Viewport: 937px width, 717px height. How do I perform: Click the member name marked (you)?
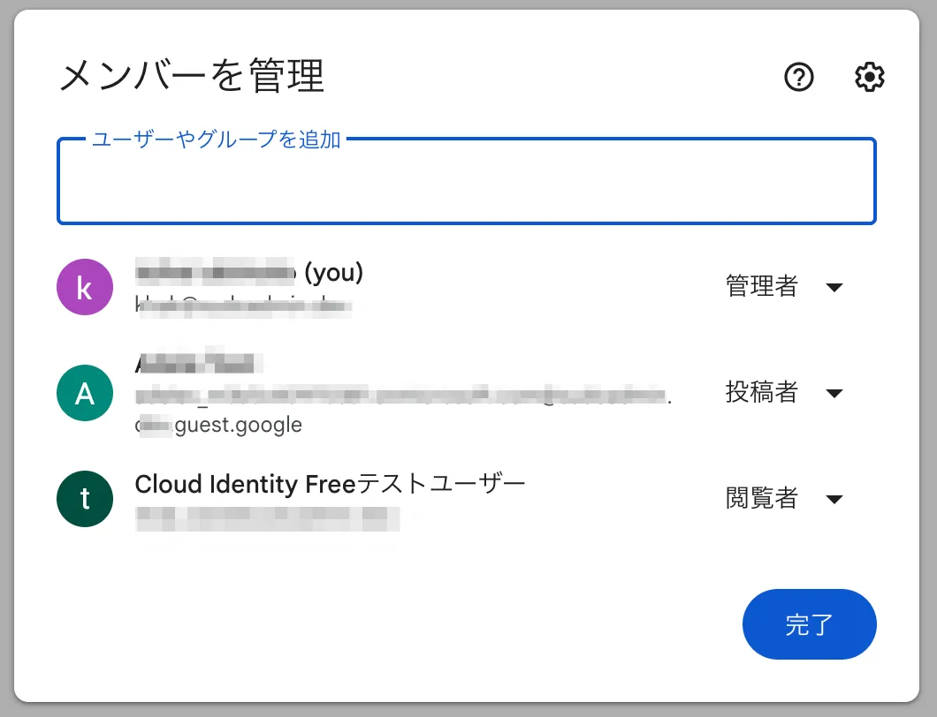click(x=249, y=274)
